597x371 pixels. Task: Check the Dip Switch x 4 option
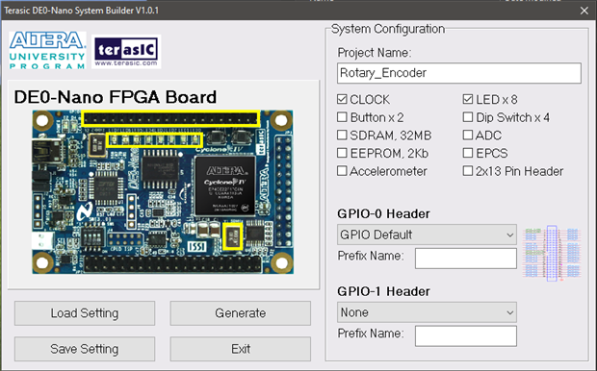coord(468,117)
